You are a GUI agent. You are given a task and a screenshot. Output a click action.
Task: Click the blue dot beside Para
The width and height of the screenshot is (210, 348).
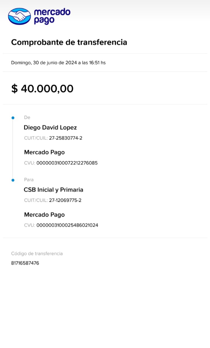[x=13, y=180]
